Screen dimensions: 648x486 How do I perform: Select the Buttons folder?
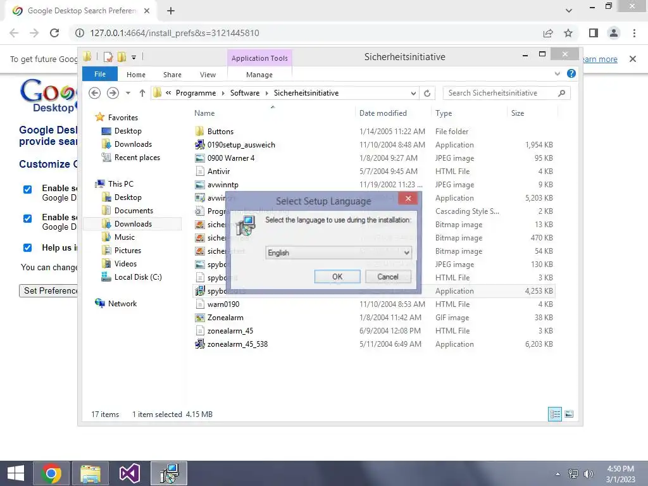pyautogui.click(x=220, y=132)
